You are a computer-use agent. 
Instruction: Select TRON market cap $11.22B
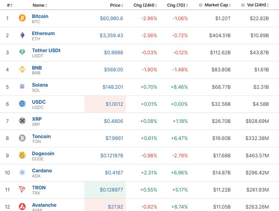[222, 190]
